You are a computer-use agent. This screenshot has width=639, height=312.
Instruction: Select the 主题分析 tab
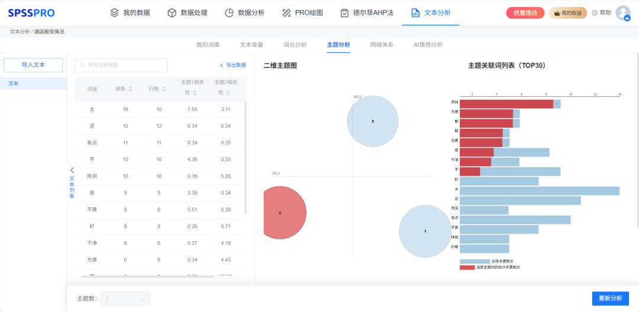(338, 45)
